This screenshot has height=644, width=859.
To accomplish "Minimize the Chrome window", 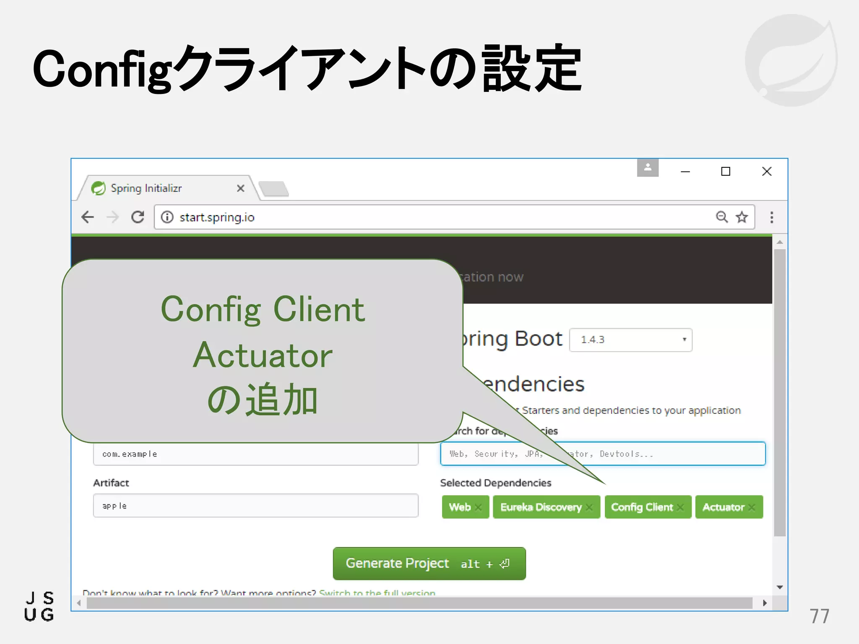I will coord(685,171).
